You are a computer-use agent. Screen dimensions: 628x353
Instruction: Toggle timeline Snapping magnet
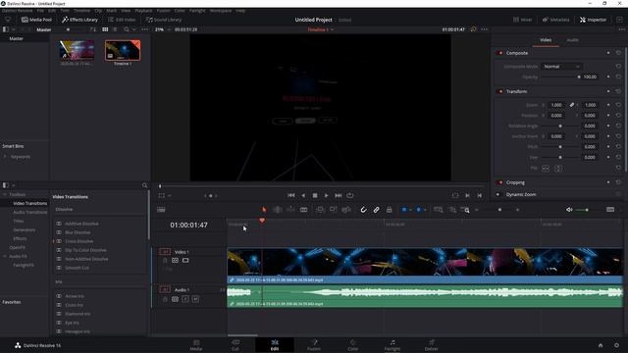tap(363, 210)
